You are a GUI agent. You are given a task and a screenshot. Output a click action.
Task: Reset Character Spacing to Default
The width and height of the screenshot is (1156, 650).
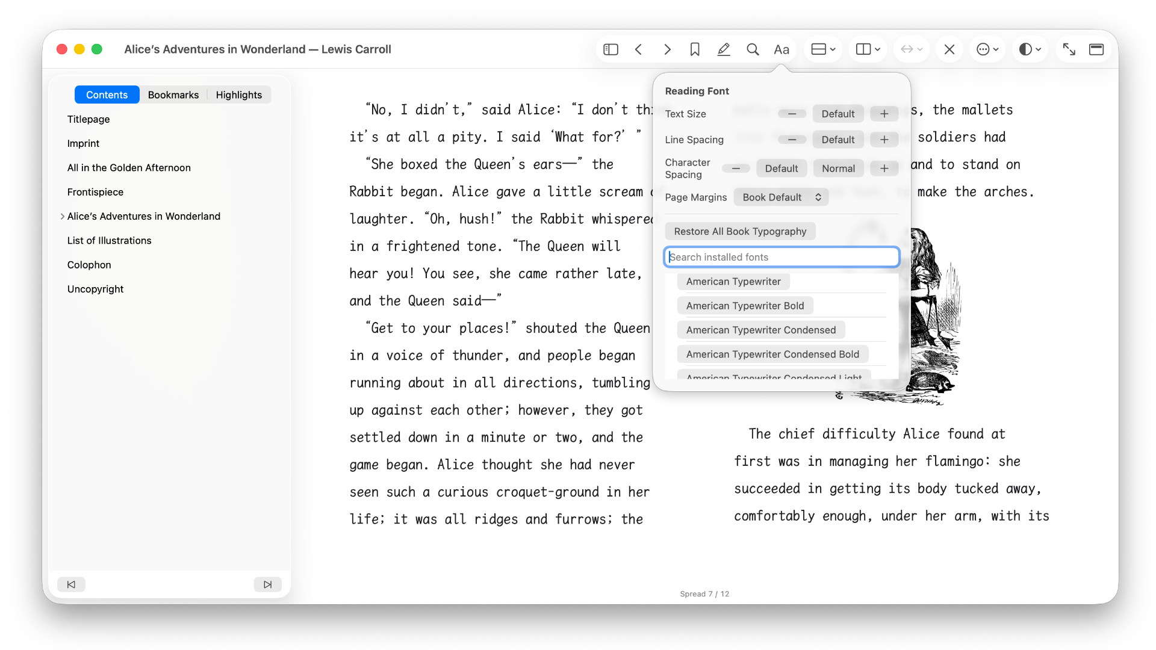[782, 169]
